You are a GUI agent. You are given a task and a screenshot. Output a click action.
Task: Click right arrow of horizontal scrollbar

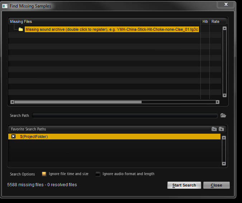click(218, 102)
